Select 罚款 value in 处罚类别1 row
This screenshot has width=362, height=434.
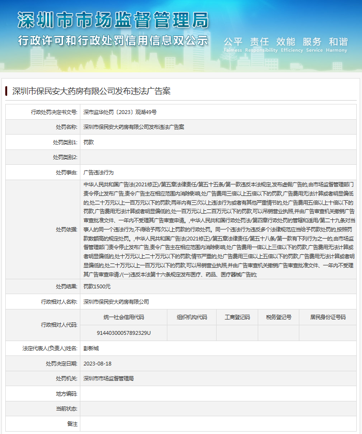coord(88,142)
